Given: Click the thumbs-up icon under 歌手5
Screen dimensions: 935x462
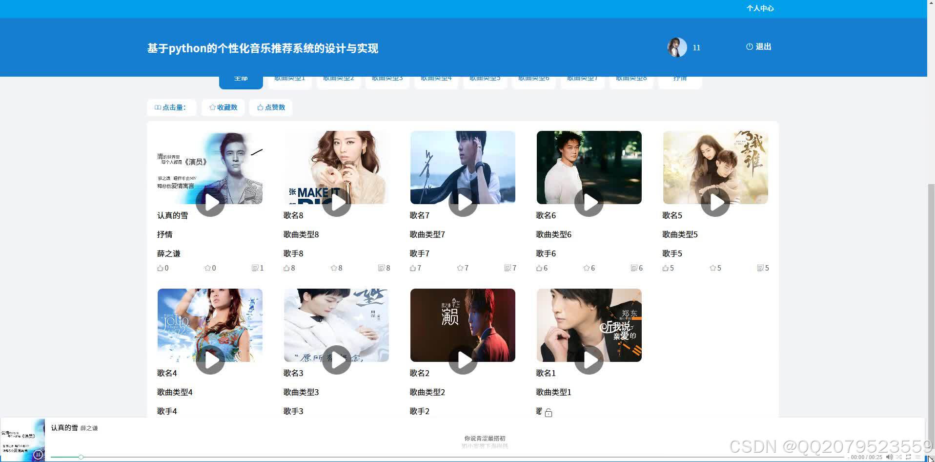Looking at the screenshot, I should (666, 268).
